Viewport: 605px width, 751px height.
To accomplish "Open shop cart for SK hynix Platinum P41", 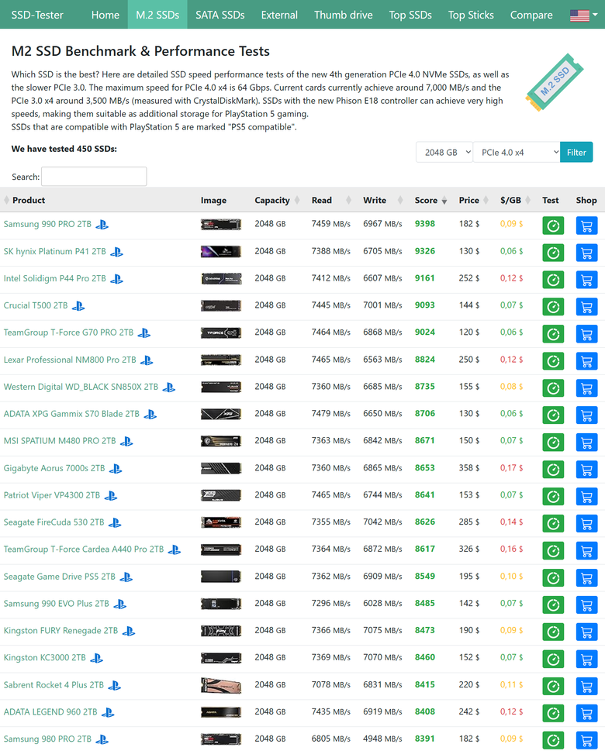I will (x=587, y=253).
